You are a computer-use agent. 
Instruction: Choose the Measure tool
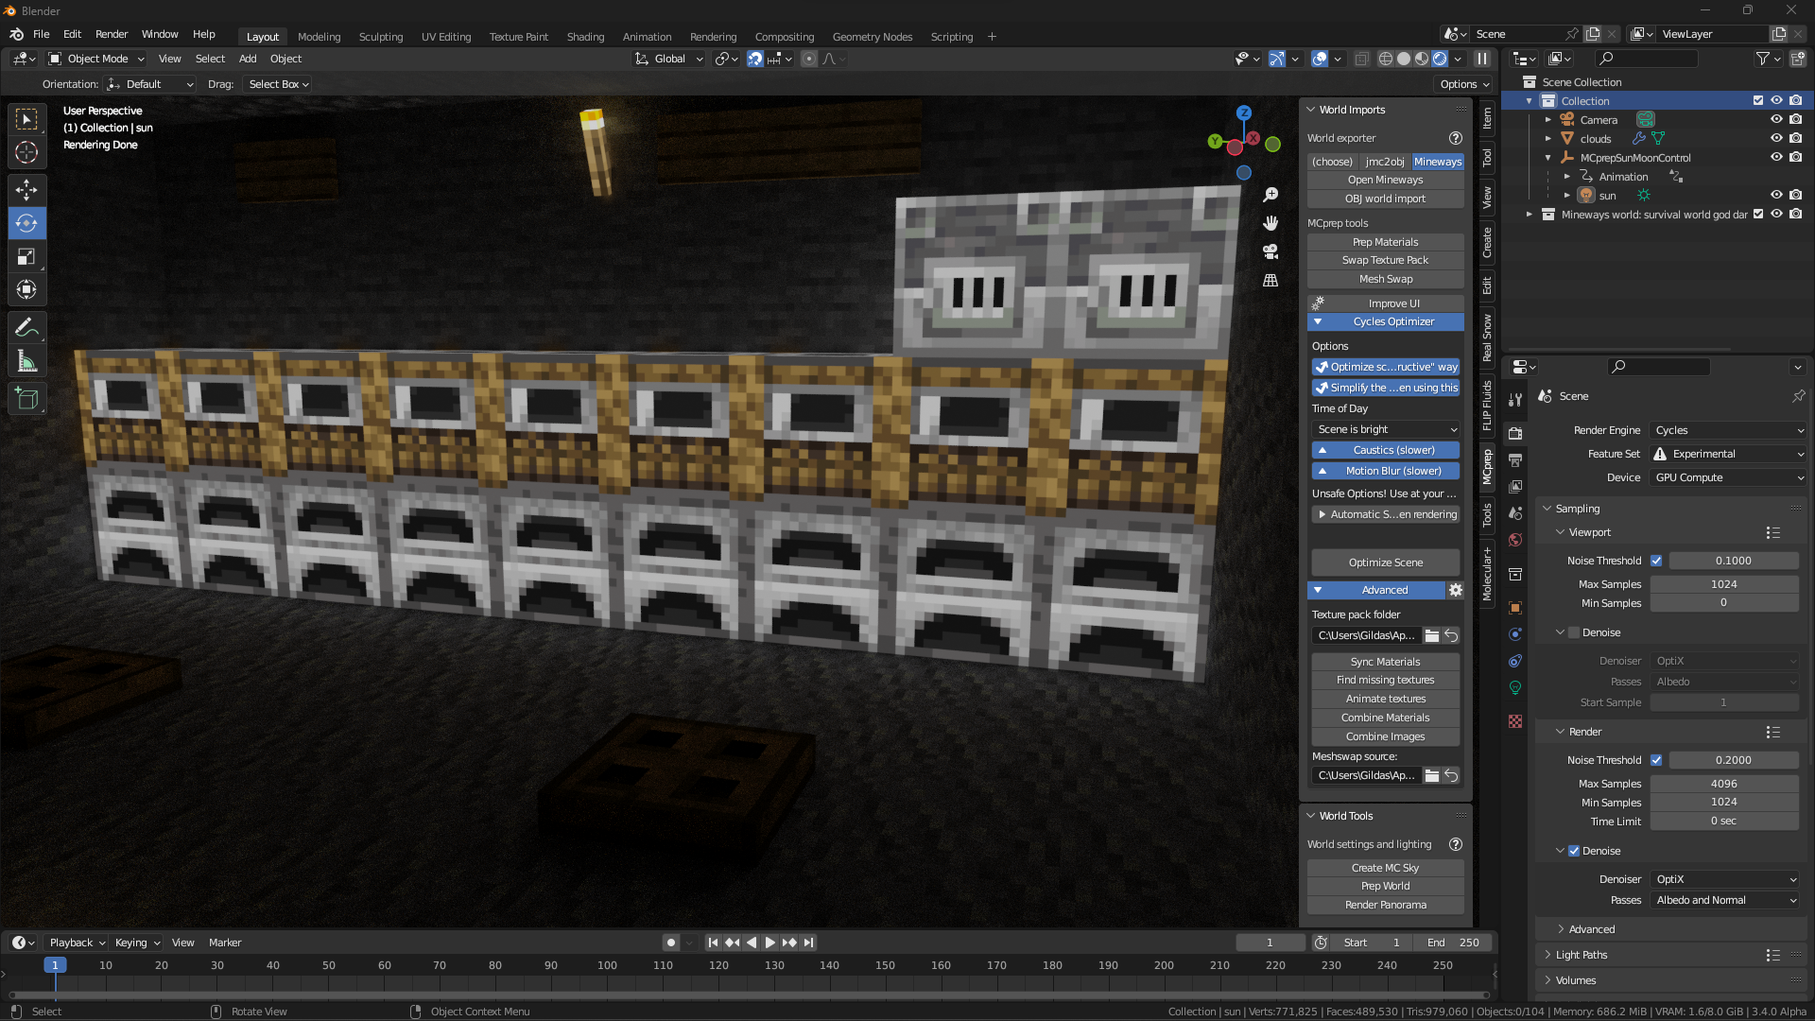[26, 360]
